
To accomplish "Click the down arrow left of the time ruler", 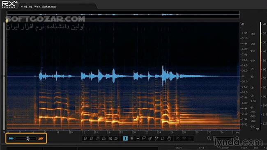I will [4, 132].
